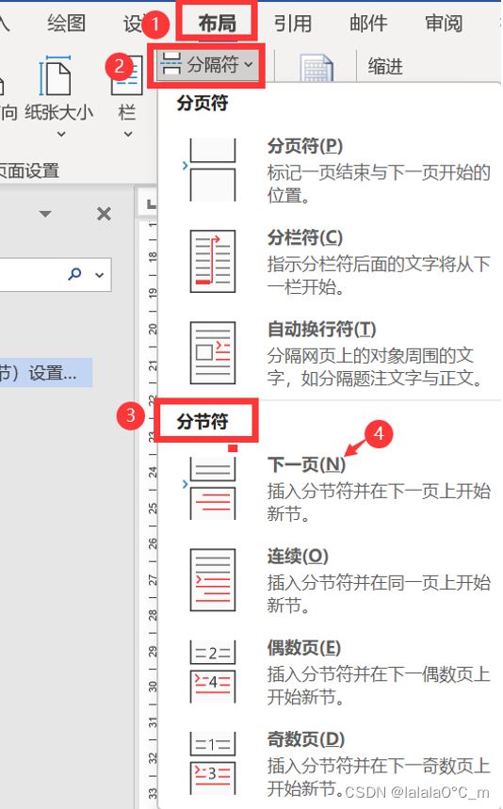Open the 邮件 ribbon tab

[368, 23]
